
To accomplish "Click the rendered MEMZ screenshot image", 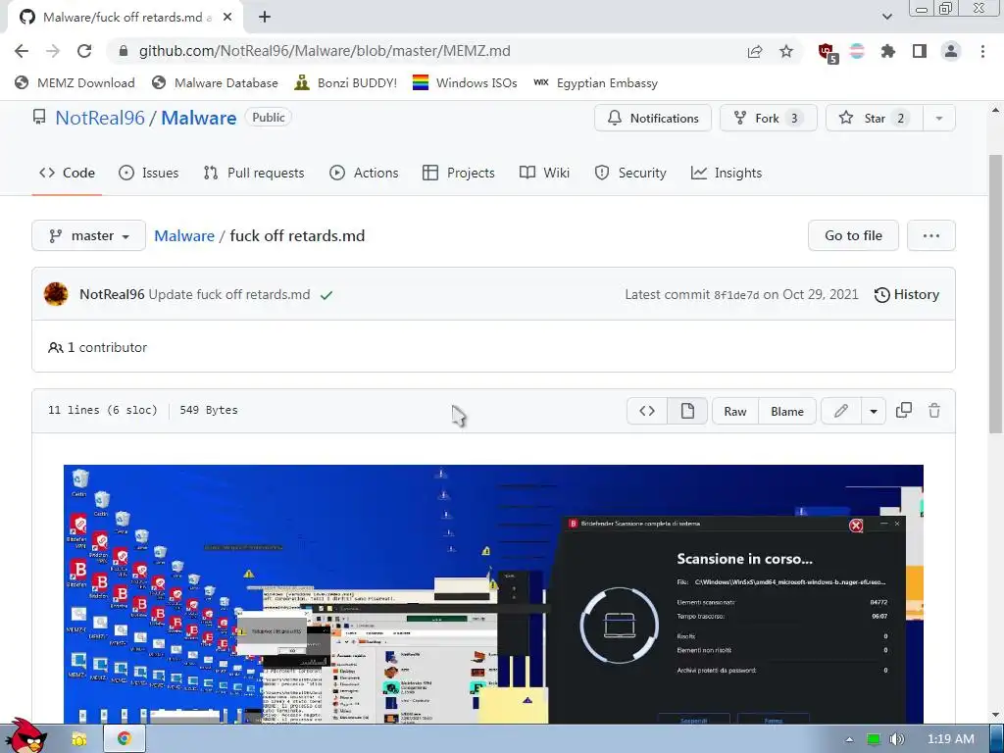I will pyautogui.click(x=493, y=594).
